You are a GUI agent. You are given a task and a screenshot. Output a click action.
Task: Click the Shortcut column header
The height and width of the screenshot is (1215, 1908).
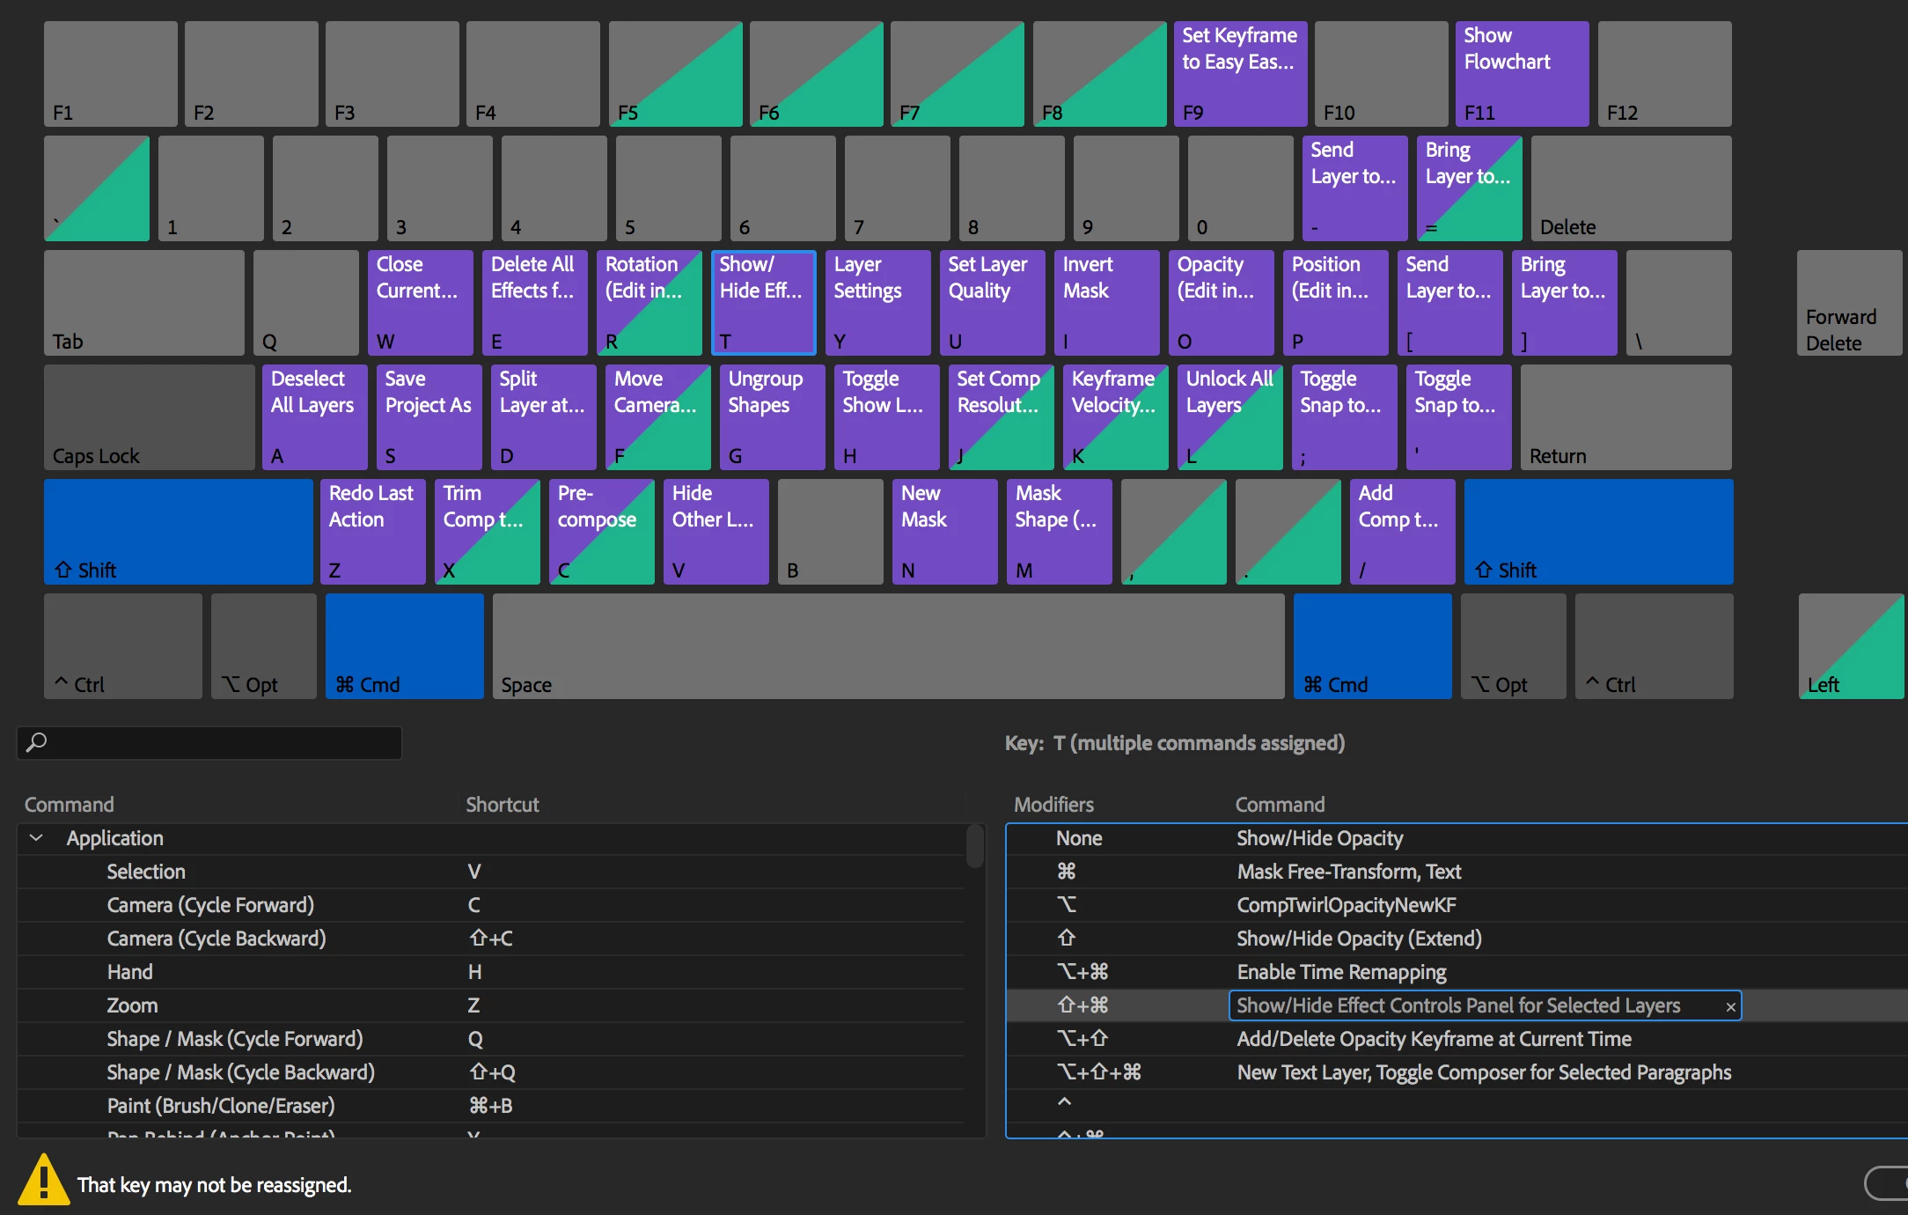(502, 805)
